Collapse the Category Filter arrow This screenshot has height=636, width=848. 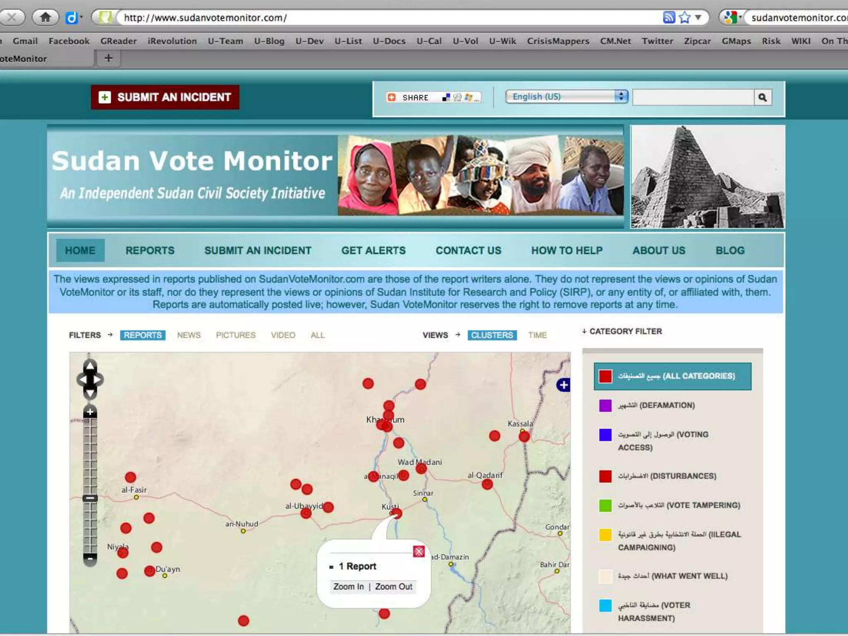click(x=584, y=331)
